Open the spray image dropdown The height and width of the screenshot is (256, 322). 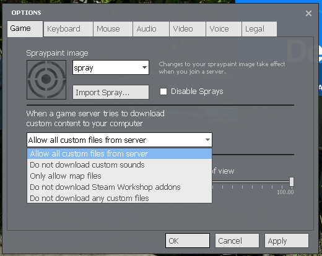[x=111, y=67]
